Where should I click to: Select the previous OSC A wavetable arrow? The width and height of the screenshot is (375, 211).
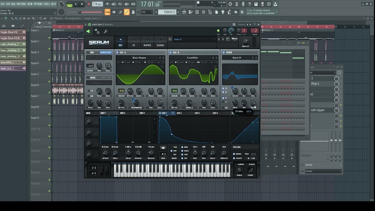[x=160, y=58]
